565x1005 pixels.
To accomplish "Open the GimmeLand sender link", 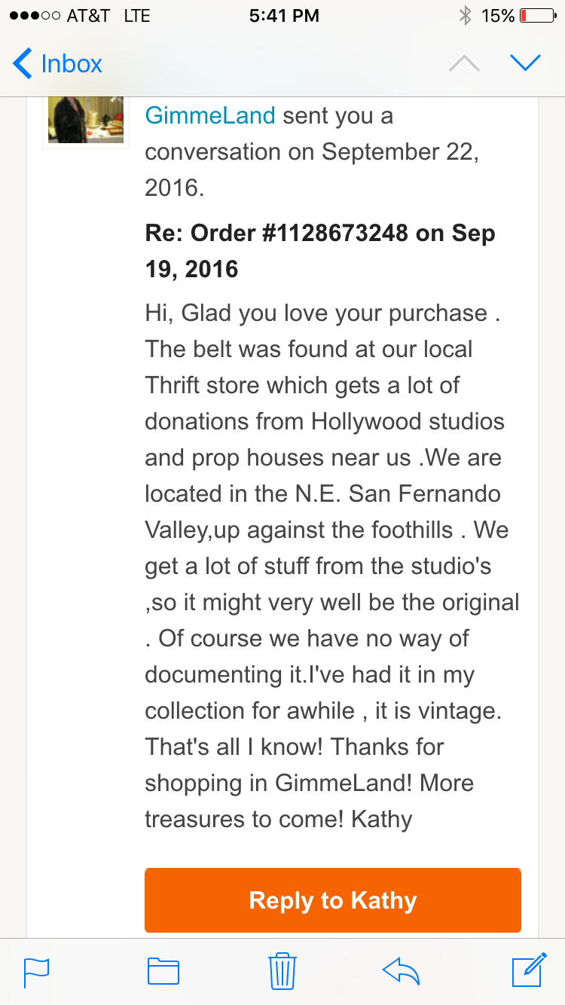I will point(210,116).
